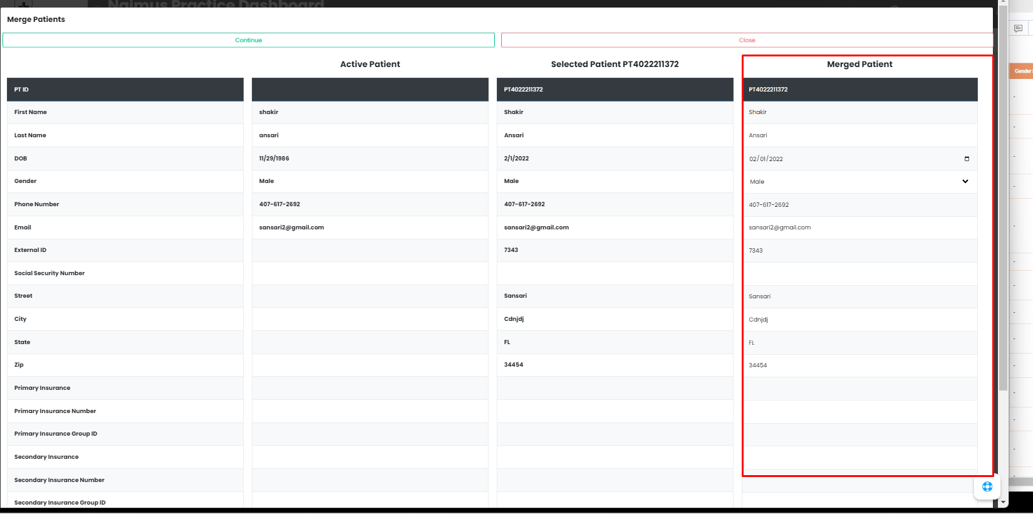The height and width of the screenshot is (514, 1033).
Task: Focus the merged Primary Insurance Group ID field
Action: (860, 434)
